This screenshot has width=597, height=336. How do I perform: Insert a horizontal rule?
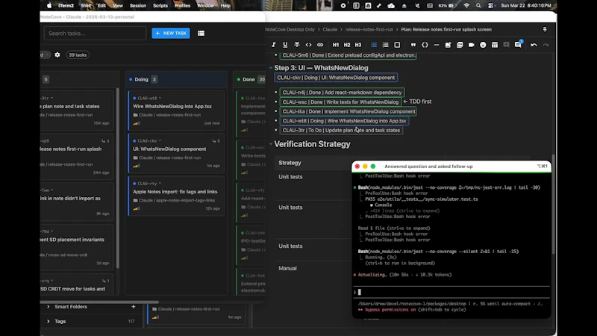pyautogui.click(x=437, y=45)
